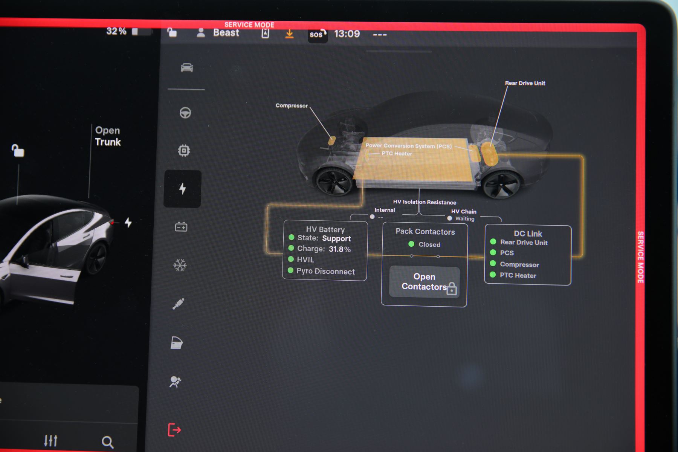Open the airbag safety restraint icon

[x=175, y=382]
